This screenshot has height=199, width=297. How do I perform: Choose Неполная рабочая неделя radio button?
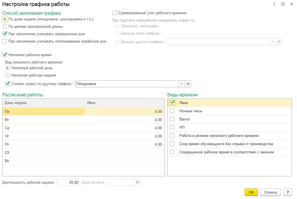[x=7, y=75]
